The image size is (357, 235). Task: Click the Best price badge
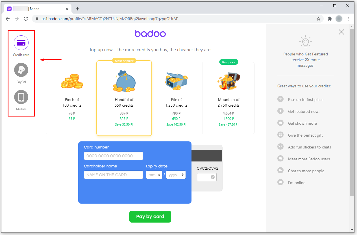(228, 62)
